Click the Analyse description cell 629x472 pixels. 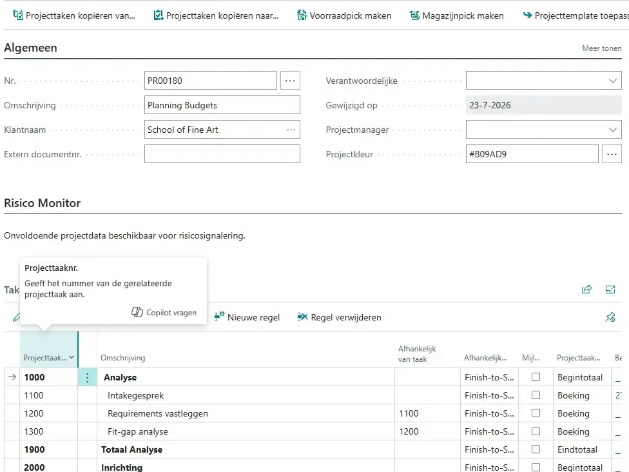[246, 377]
